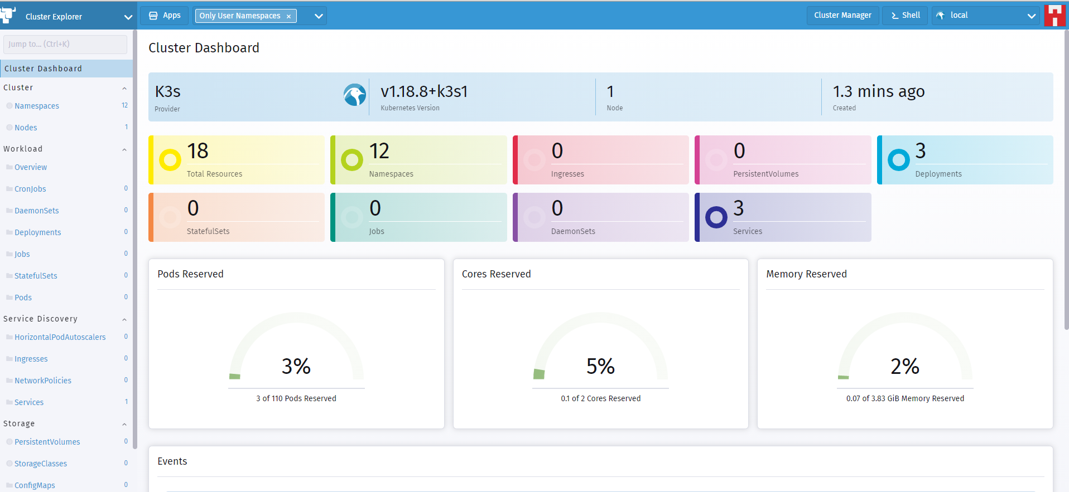Viewport: 1069px width, 492px height.
Task: Click the red user avatar icon
Action: 1054,16
